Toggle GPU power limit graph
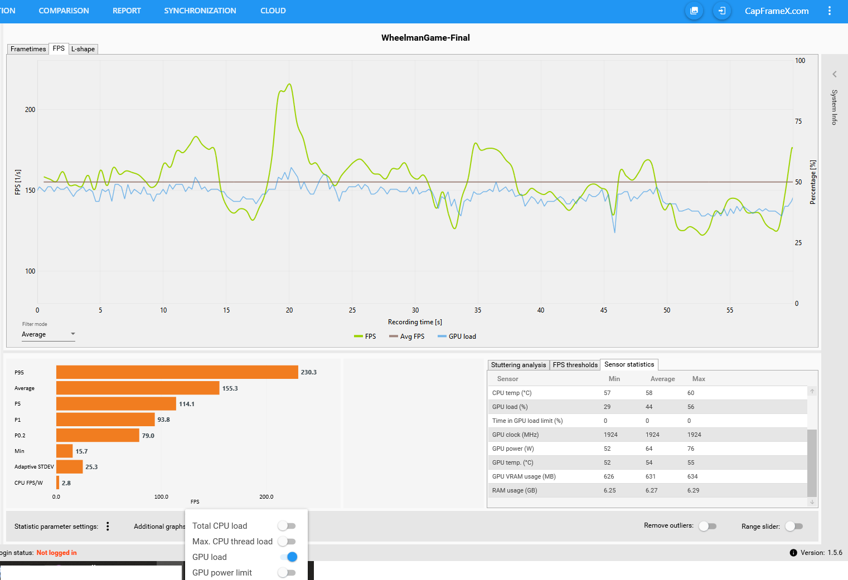 [287, 573]
